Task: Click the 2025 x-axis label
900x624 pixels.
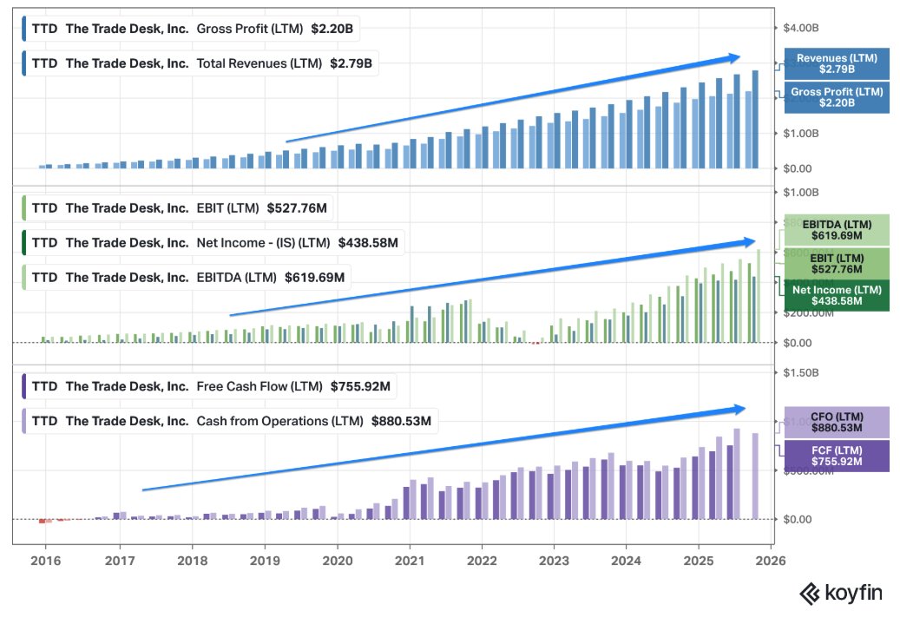Action: coord(699,561)
